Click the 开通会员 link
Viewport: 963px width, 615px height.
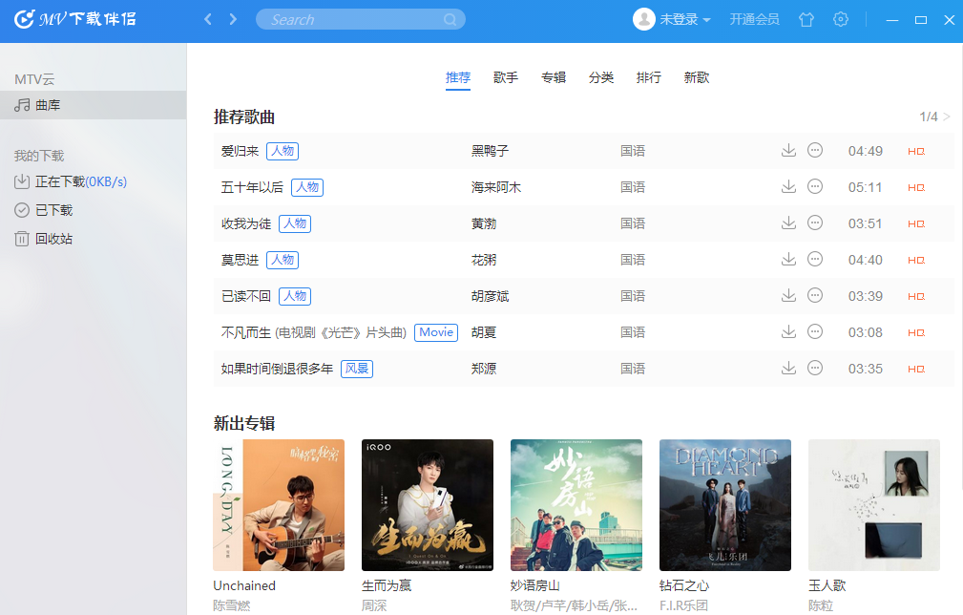click(754, 20)
